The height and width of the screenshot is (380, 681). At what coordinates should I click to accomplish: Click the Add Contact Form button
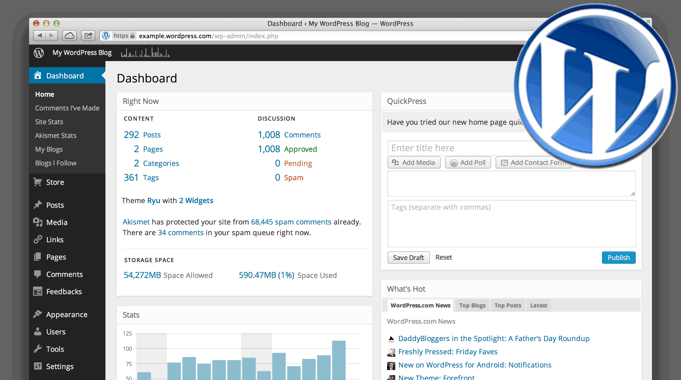coord(534,162)
